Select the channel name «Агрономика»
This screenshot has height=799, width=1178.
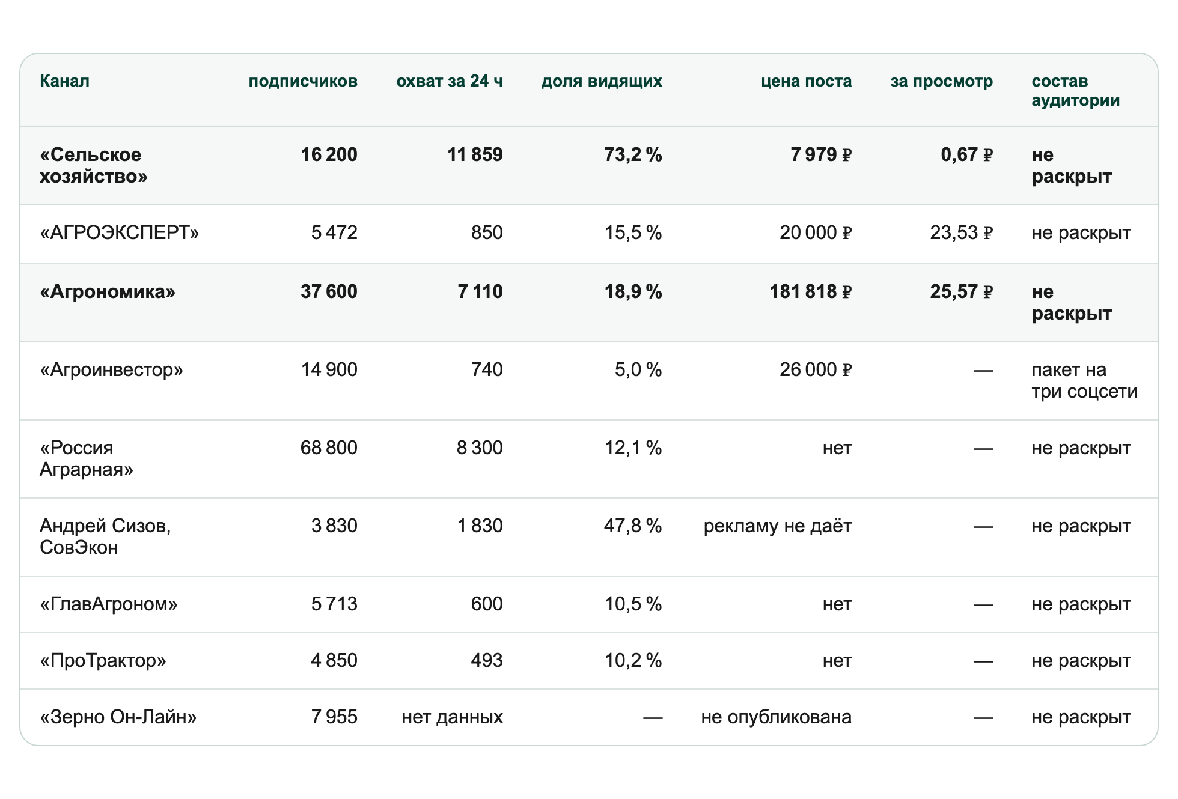point(108,292)
